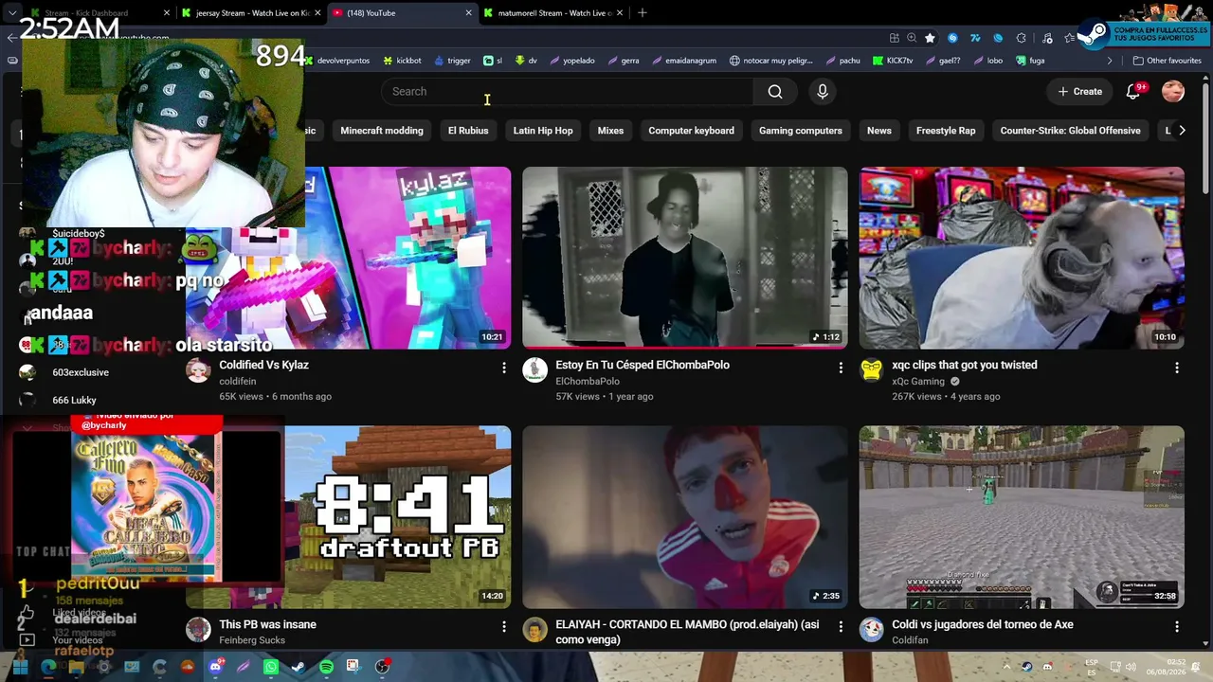Image resolution: width=1213 pixels, height=682 pixels.
Task: Switch to the matumorell Stream browser tab
Action: 555,13
